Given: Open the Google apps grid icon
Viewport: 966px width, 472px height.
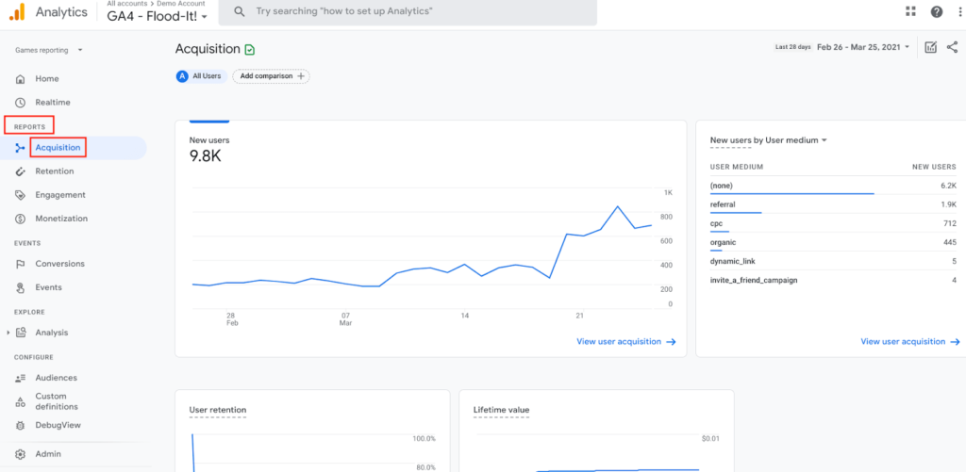Looking at the screenshot, I should [x=910, y=11].
